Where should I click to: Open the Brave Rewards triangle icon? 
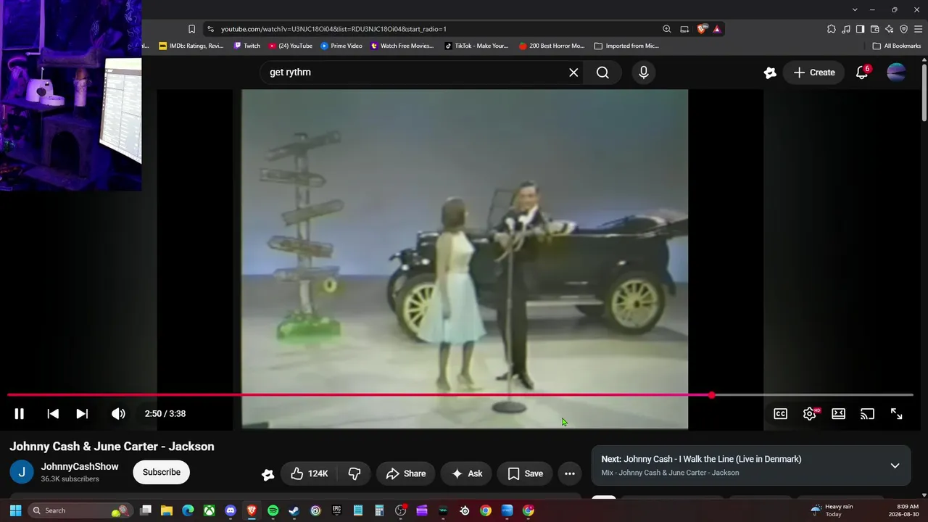point(717,29)
